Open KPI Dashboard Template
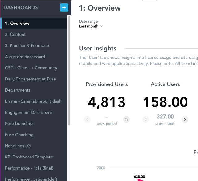The height and width of the screenshot is (181, 198). (x=29, y=157)
